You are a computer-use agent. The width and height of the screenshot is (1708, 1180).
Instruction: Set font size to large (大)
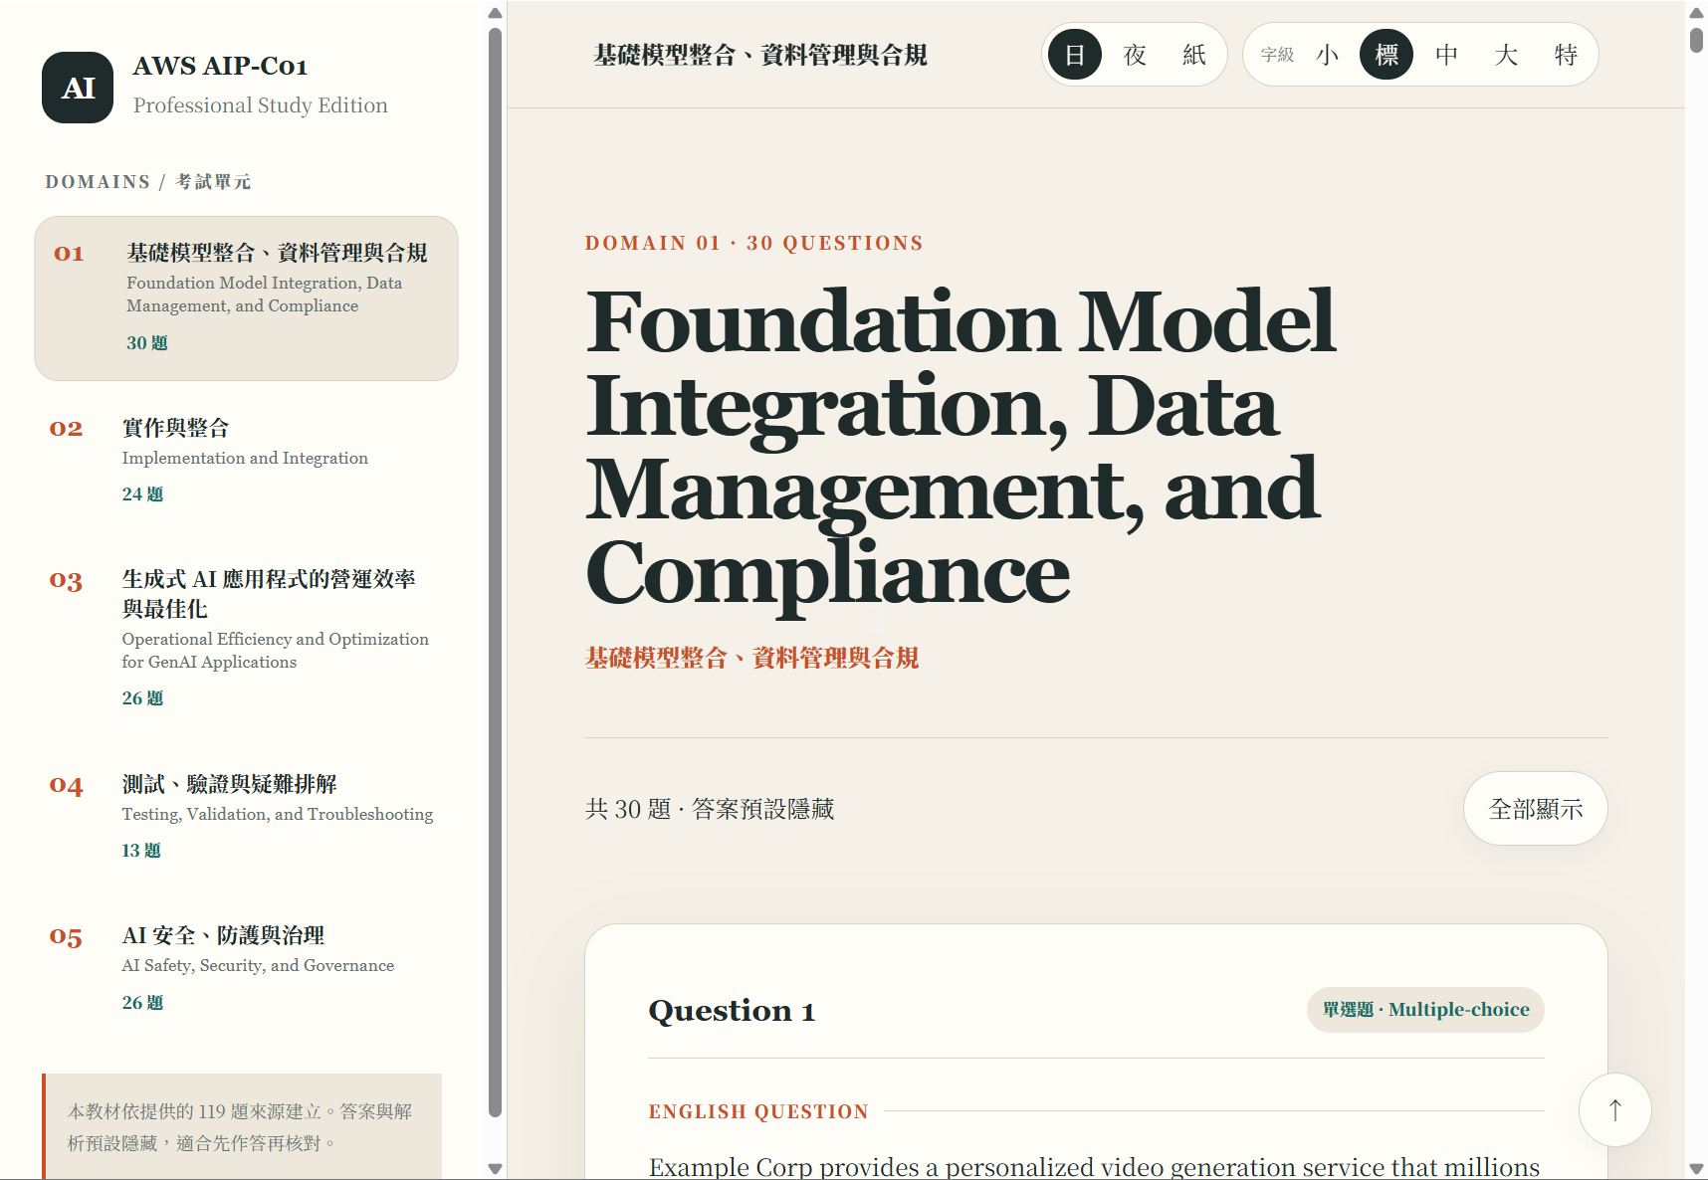point(1506,55)
